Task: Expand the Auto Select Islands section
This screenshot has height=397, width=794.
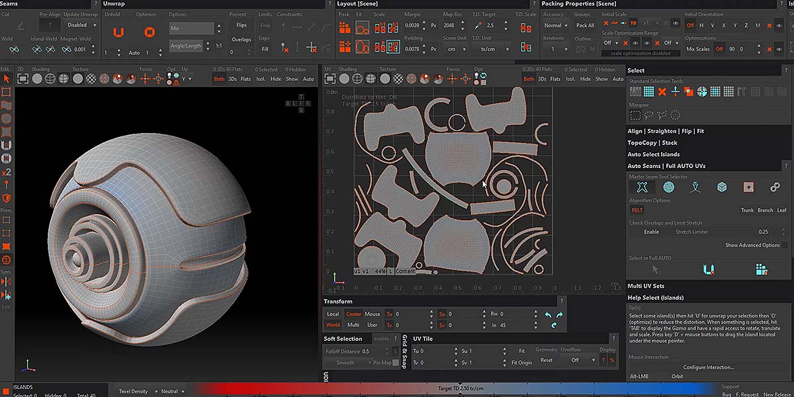Action: coord(654,154)
